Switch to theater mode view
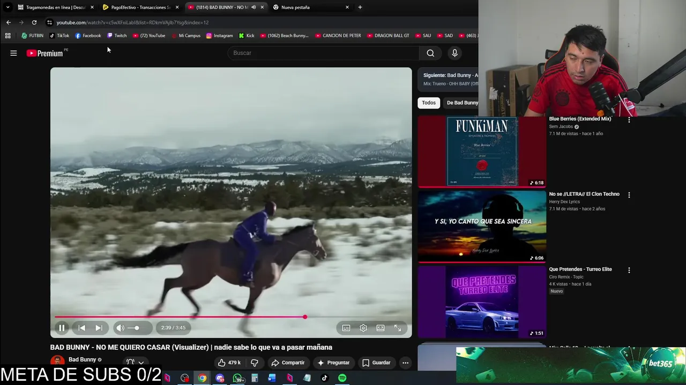The width and height of the screenshot is (686, 385). [x=381, y=328]
